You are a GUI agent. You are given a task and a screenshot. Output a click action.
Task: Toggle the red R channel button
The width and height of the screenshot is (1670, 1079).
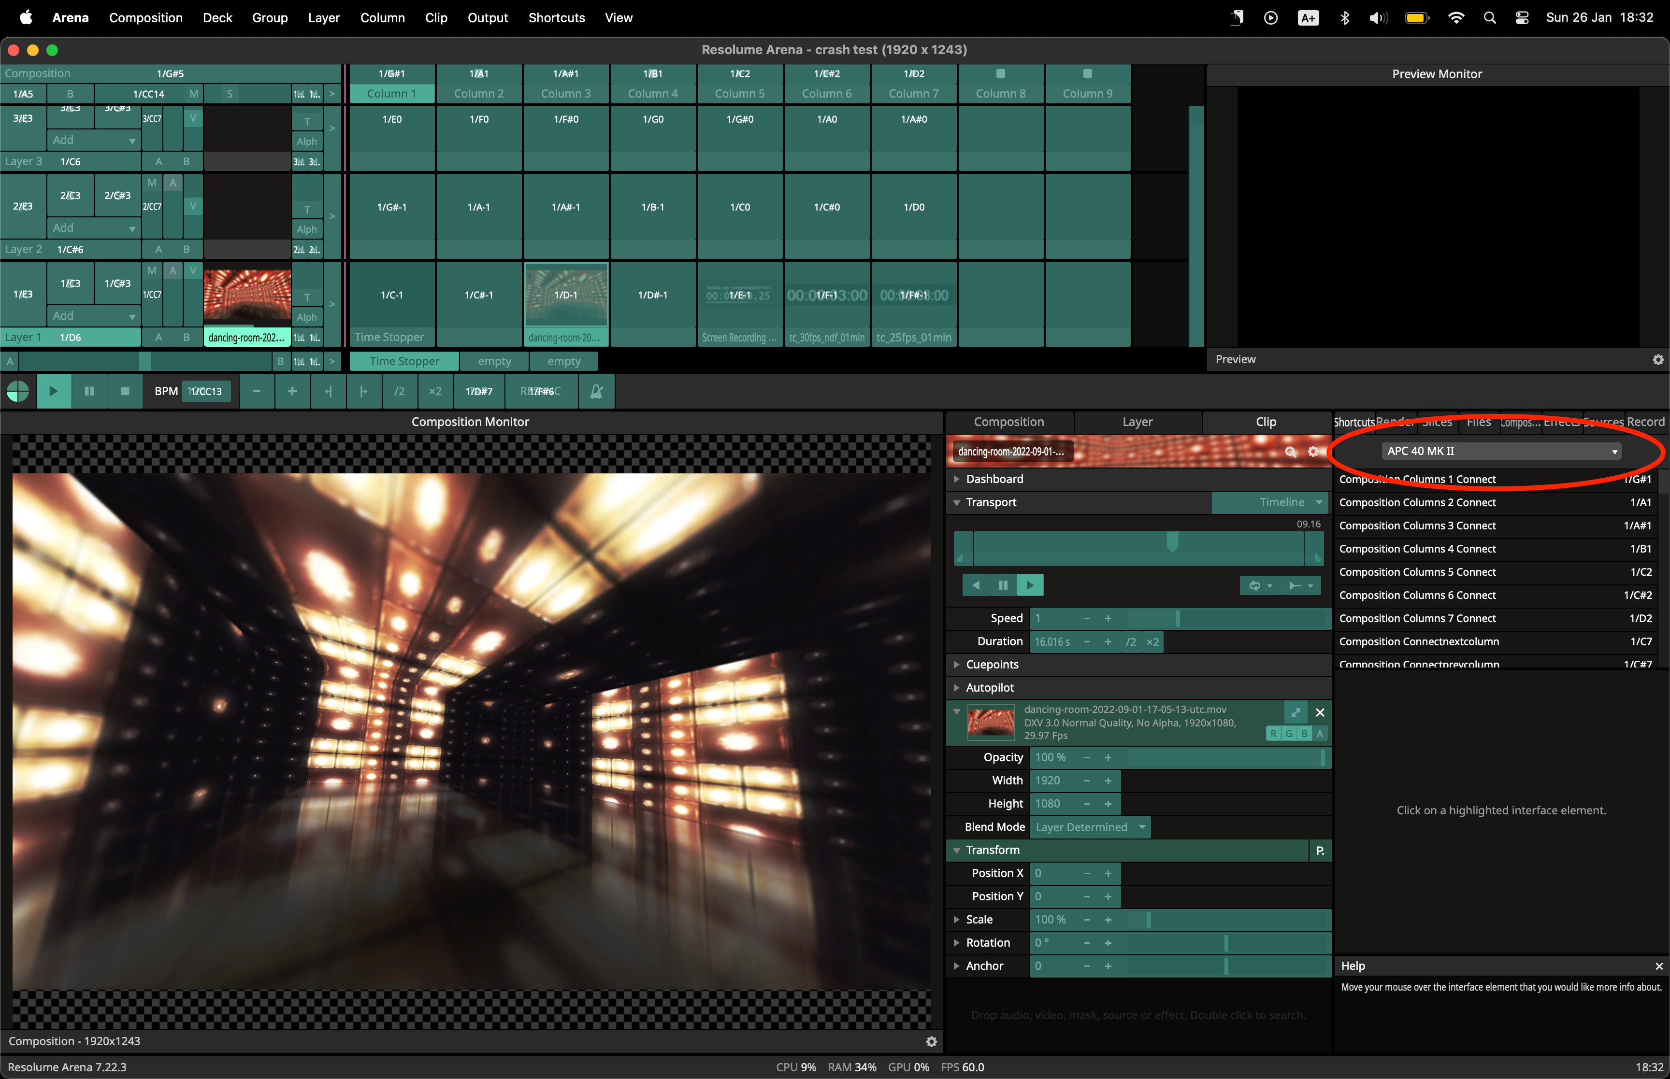tap(1273, 734)
